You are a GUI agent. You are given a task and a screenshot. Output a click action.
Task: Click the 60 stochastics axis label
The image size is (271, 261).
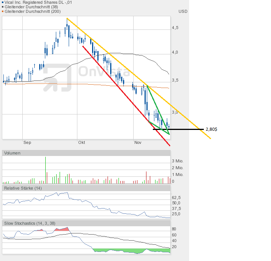click(x=174, y=235)
